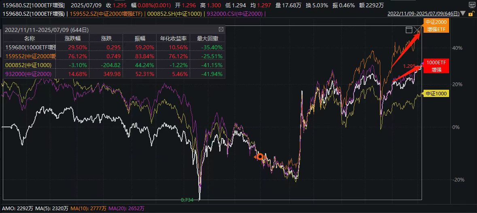Click the 29.50% gain cell
The image size is (477, 213).
click(x=78, y=47)
